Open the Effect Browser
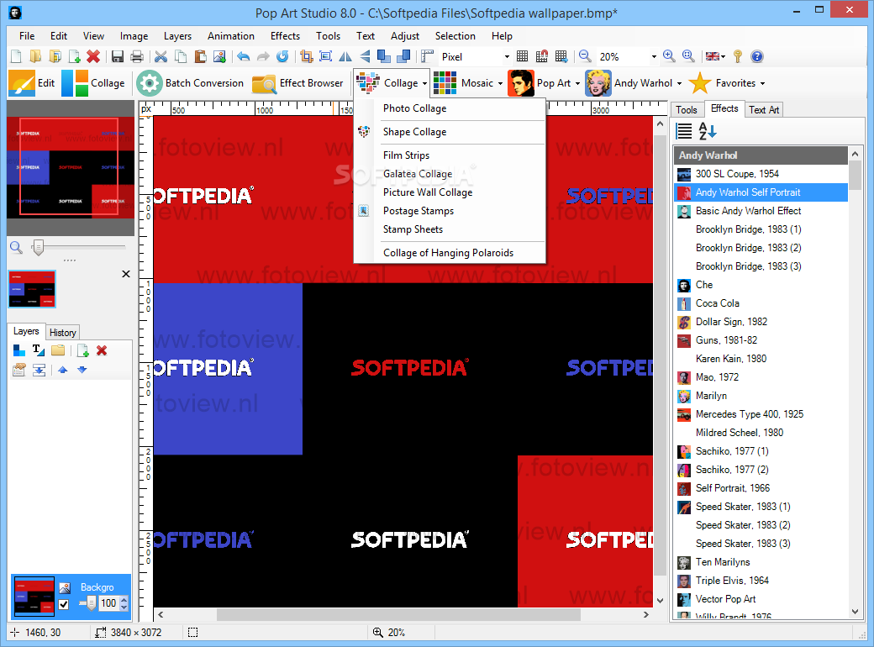Screen dimensions: 874x647 (297, 83)
